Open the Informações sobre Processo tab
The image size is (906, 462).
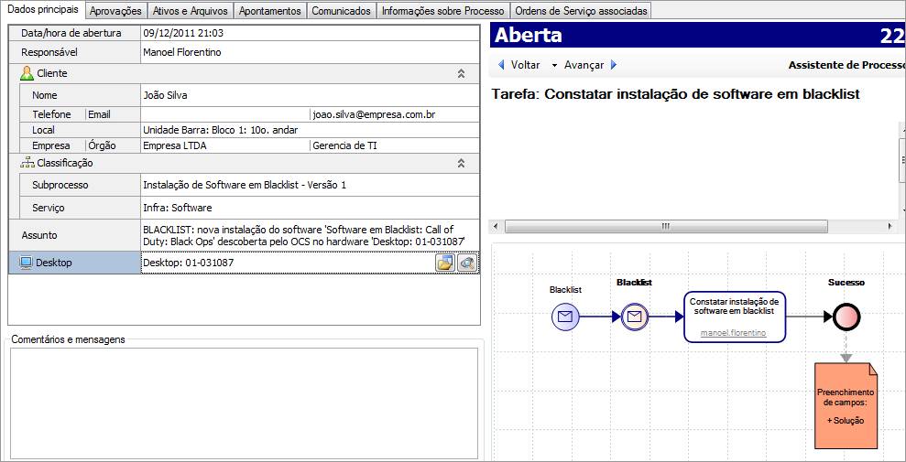tap(443, 11)
